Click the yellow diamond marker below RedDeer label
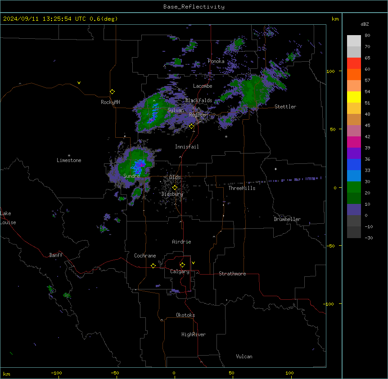The height and width of the screenshot is (379, 388). (x=192, y=126)
